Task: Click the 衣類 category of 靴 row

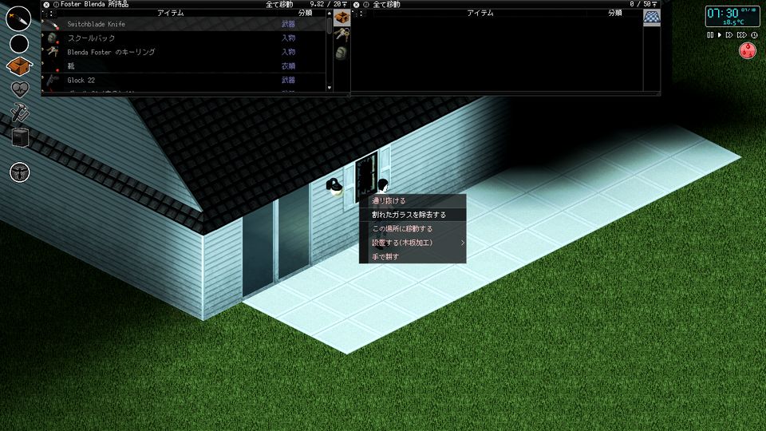Action: (288, 66)
